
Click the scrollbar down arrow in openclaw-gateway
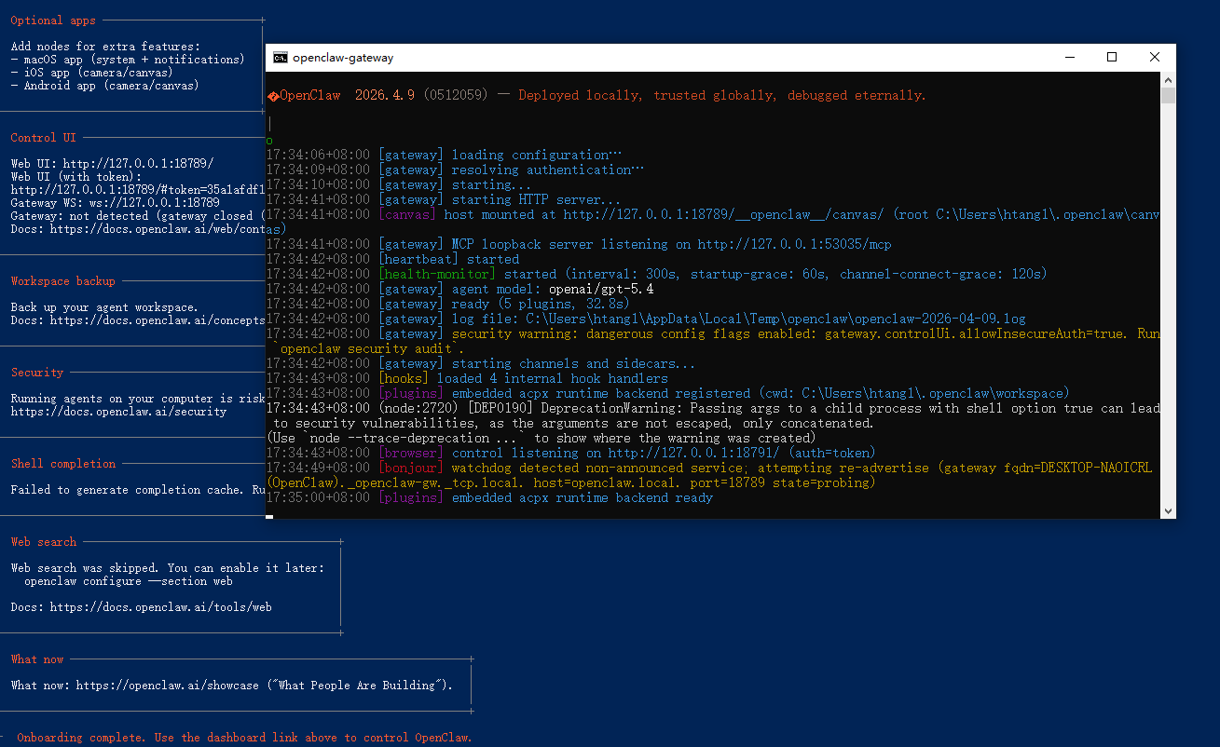(x=1168, y=510)
